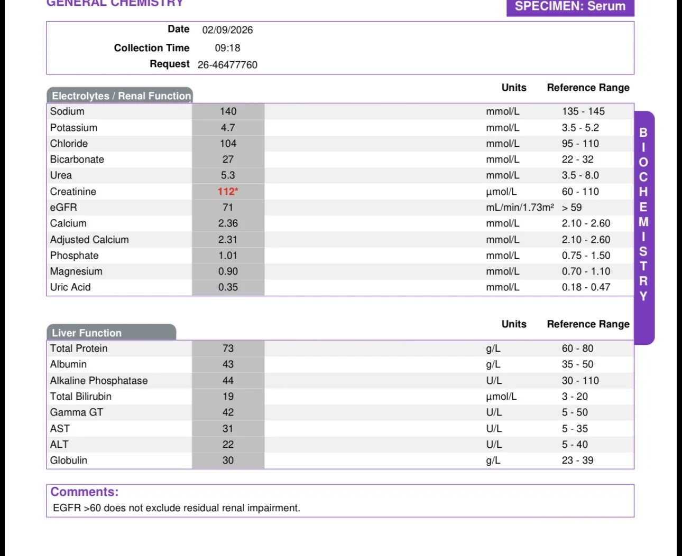
Task: Select the ALT value 22
Action: (x=228, y=445)
